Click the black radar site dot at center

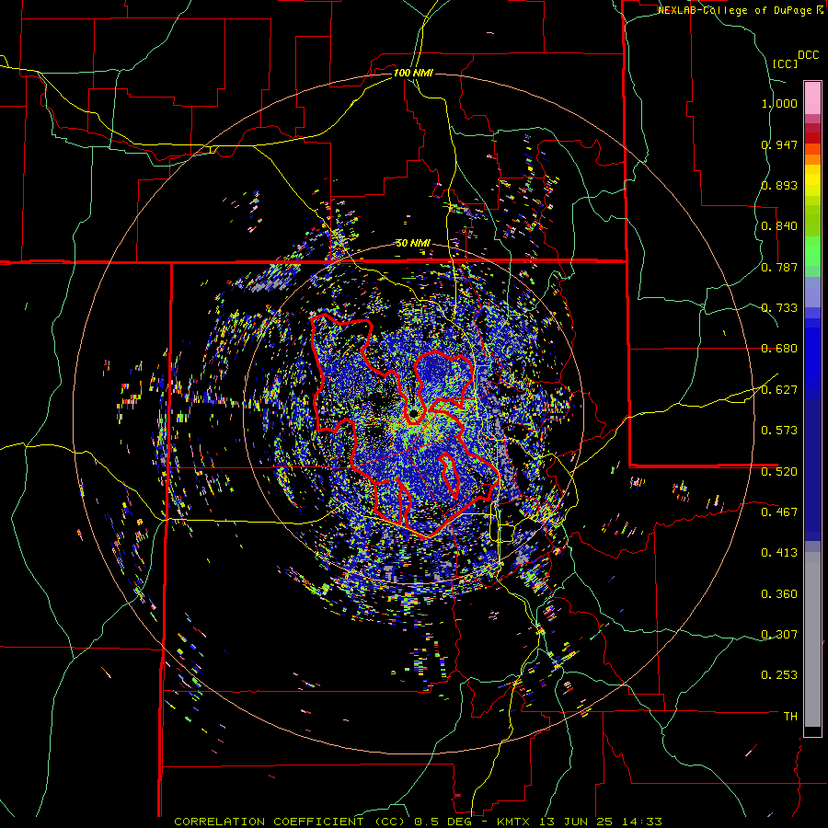coord(413,413)
